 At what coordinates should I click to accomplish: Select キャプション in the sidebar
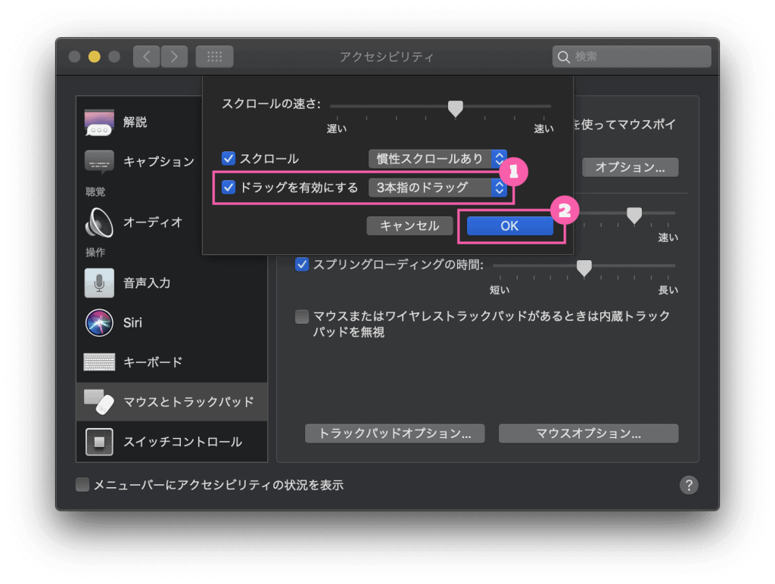tap(159, 162)
